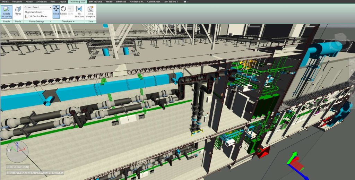Image resolution: width=355 pixels, height=180 pixels.
Task: Toggle Link Section Planes
Action: coord(36,16)
